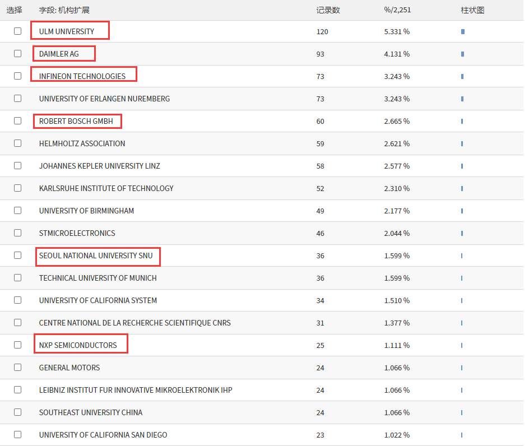This screenshot has height=446, width=529.
Task: Click GENERAL MOTORS text
Action: (x=69, y=368)
